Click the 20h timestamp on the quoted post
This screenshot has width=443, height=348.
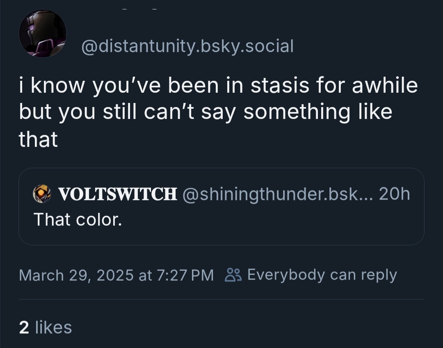tap(394, 194)
